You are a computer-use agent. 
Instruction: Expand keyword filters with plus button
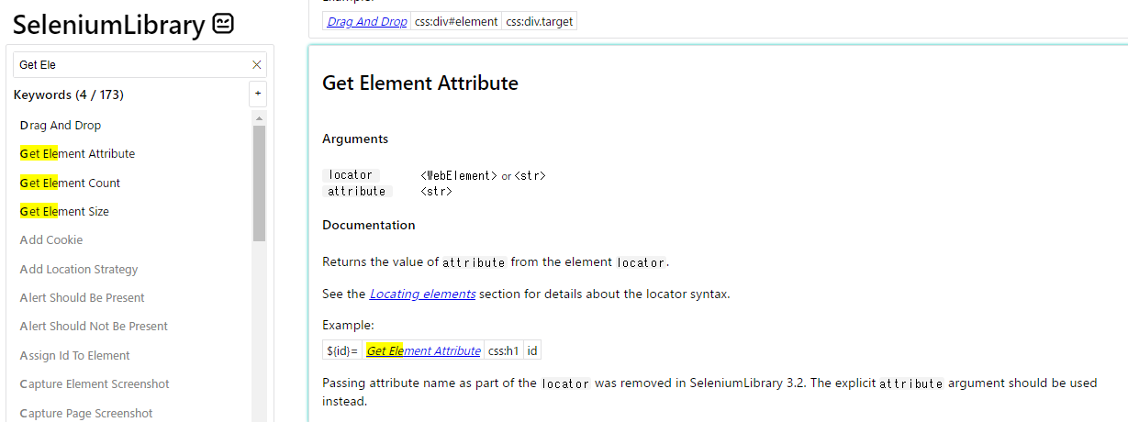258,94
